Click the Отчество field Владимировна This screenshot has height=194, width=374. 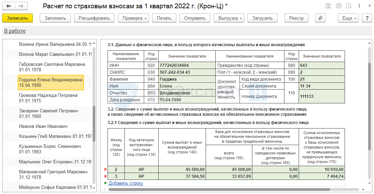coord(187,93)
